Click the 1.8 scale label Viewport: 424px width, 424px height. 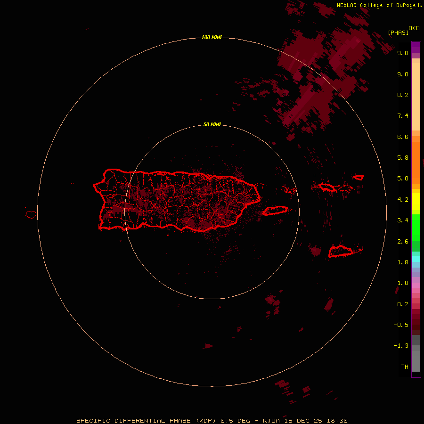point(403,262)
